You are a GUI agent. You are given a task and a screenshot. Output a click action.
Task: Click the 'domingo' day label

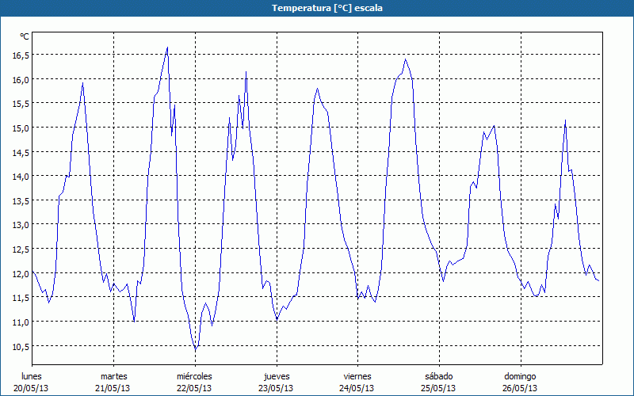(x=520, y=376)
